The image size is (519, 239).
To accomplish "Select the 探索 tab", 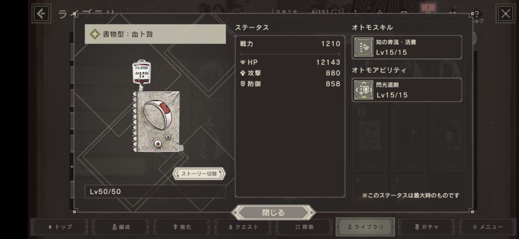I will [304, 227].
